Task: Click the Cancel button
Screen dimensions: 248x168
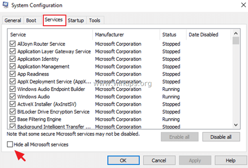Action: click(159, 160)
